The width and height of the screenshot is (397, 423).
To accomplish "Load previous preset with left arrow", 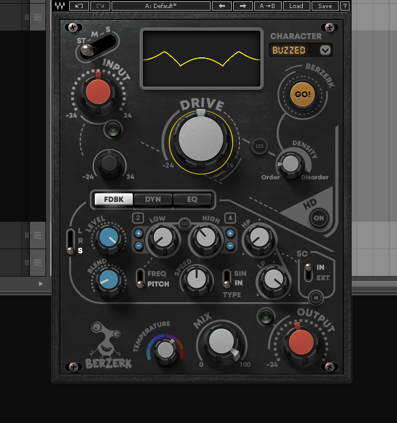I will (x=222, y=6).
